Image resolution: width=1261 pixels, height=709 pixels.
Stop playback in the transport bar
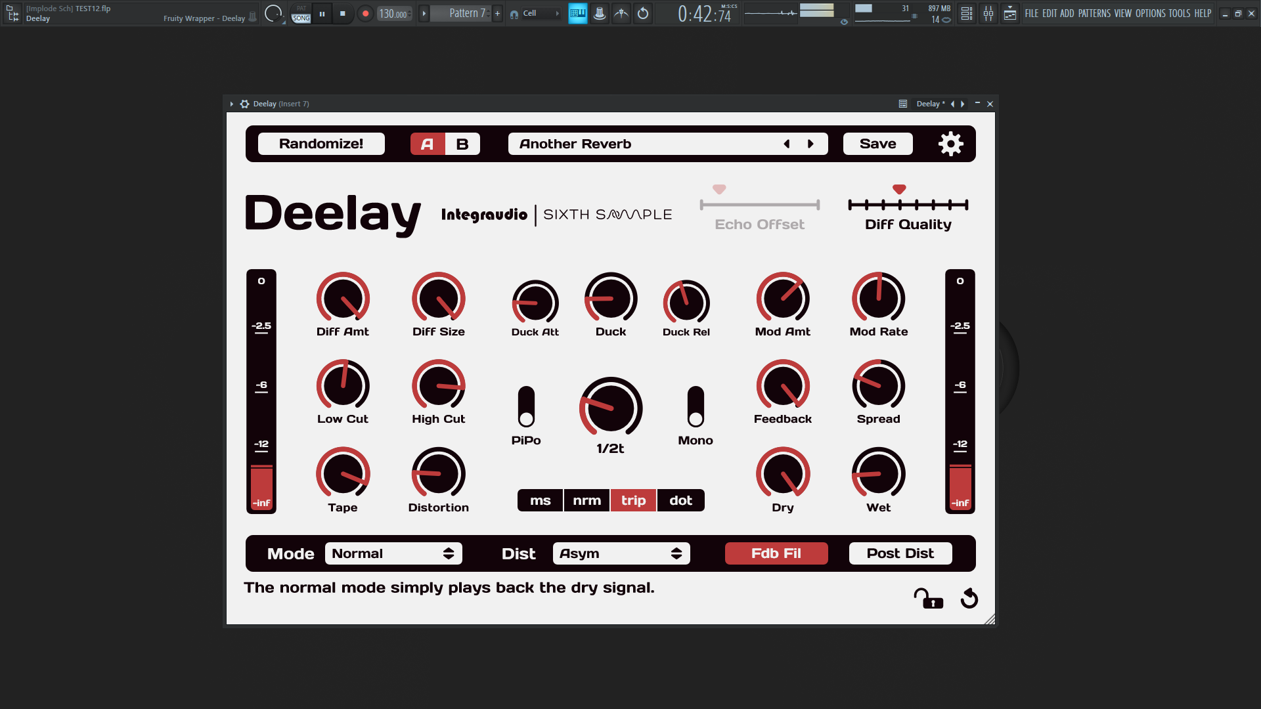coord(342,13)
